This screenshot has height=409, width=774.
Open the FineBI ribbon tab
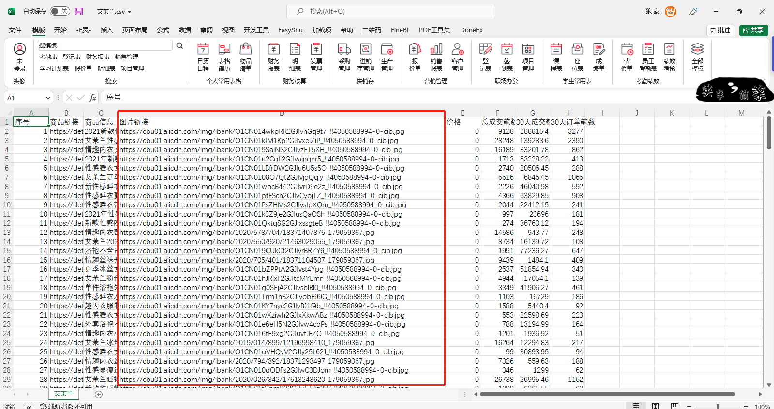click(400, 30)
